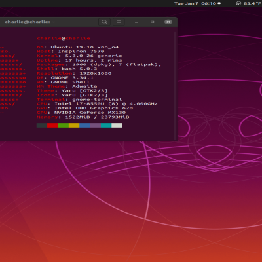Close the charlie@charlie terminal window
This screenshot has width=262, height=262.
click(x=168, y=22)
